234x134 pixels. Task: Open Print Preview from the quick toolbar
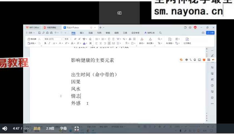point(51,33)
